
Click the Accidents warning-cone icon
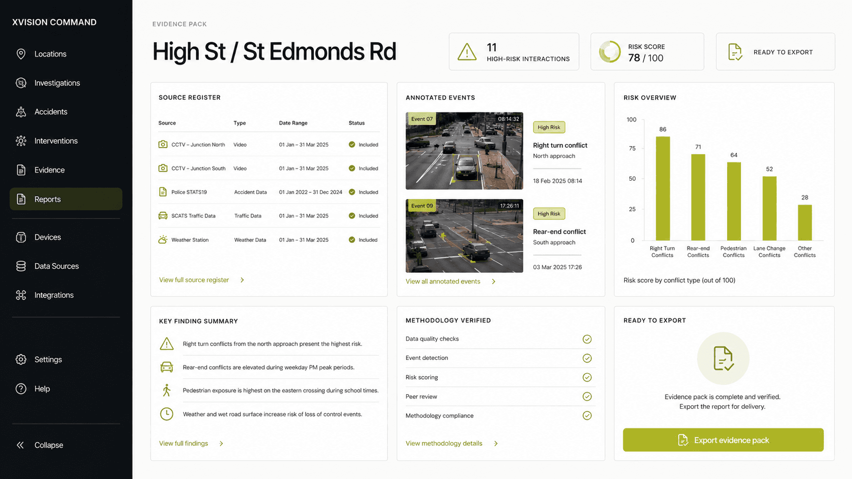pyautogui.click(x=21, y=112)
